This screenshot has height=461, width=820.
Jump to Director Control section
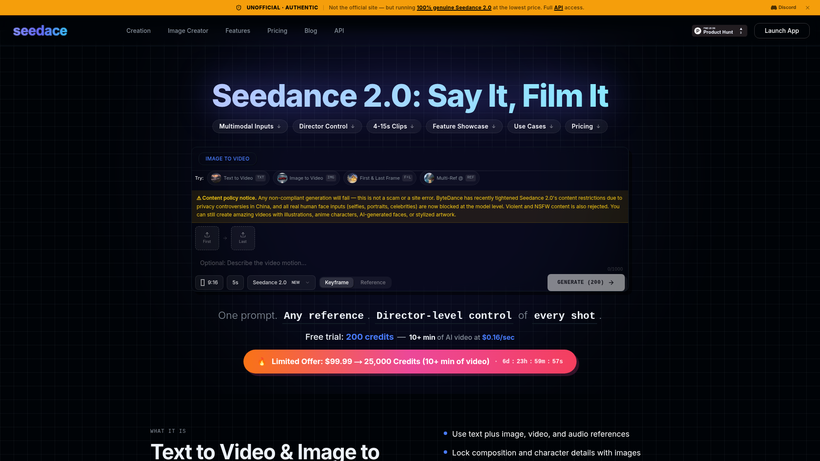click(327, 126)
